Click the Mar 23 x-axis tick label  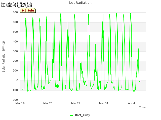pos(48,103)
